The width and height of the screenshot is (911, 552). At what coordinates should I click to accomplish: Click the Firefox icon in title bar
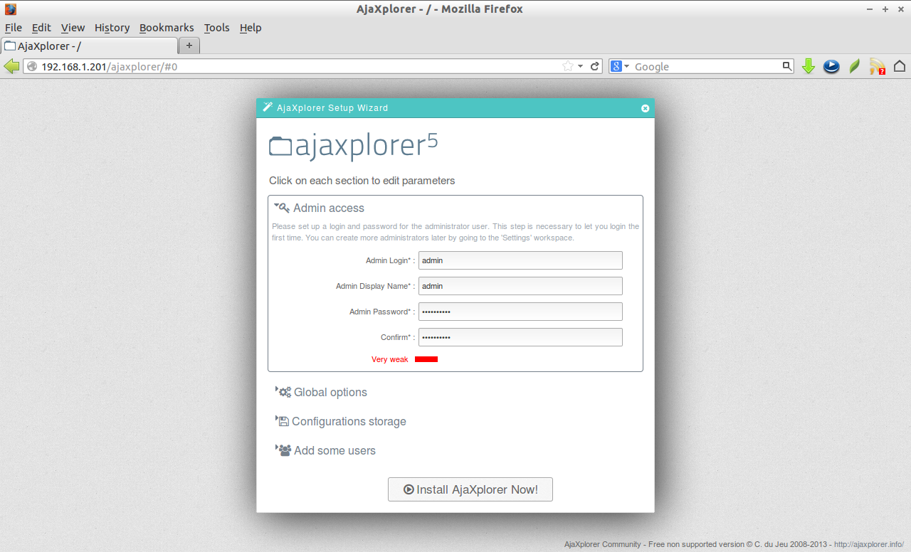[x=10, y=9]
